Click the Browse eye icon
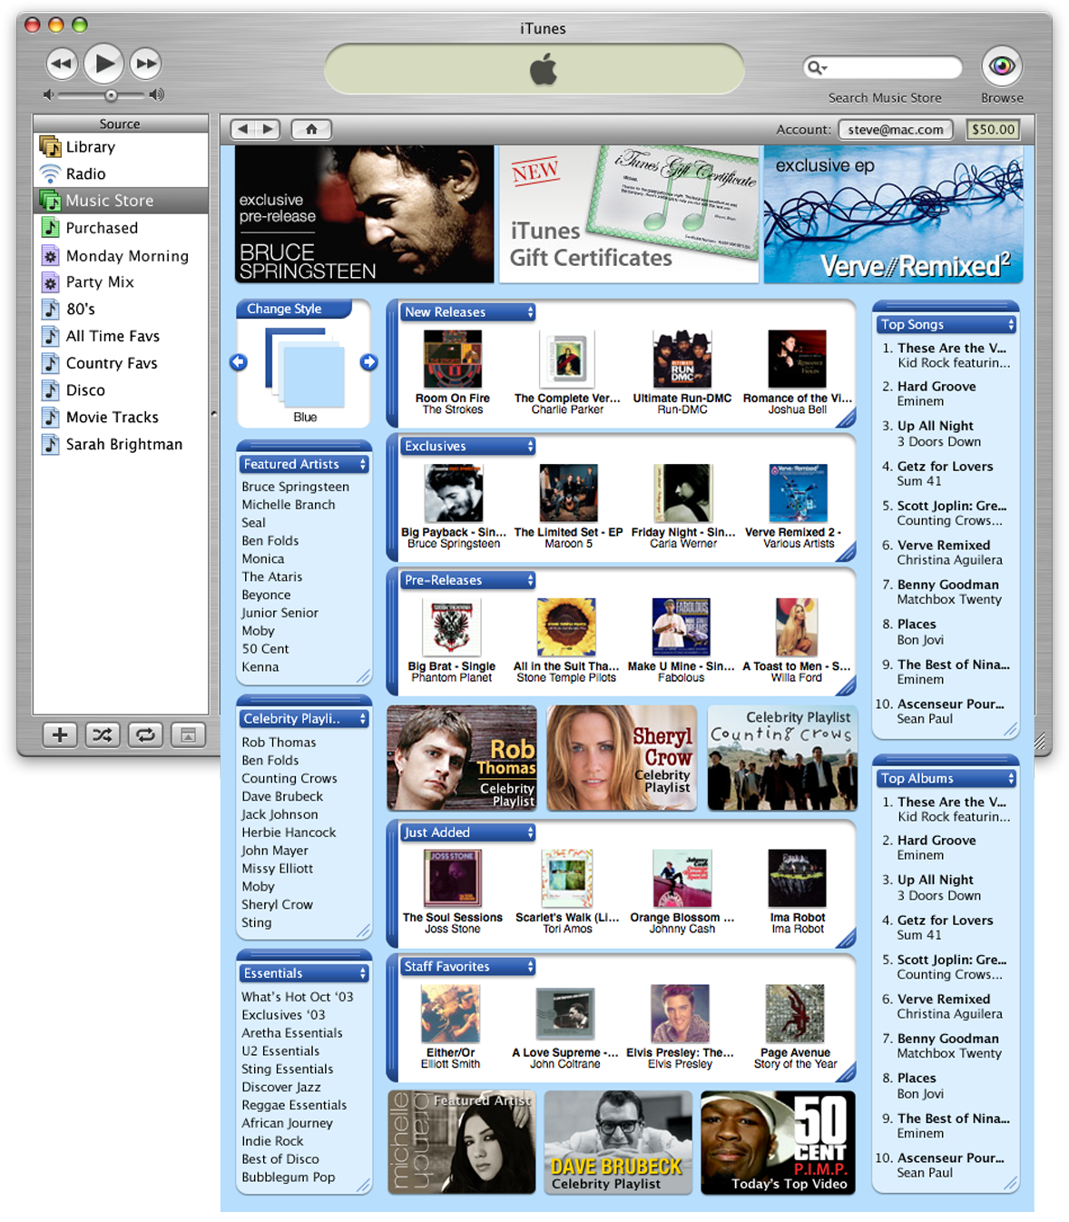 [x=1002, y=66]
